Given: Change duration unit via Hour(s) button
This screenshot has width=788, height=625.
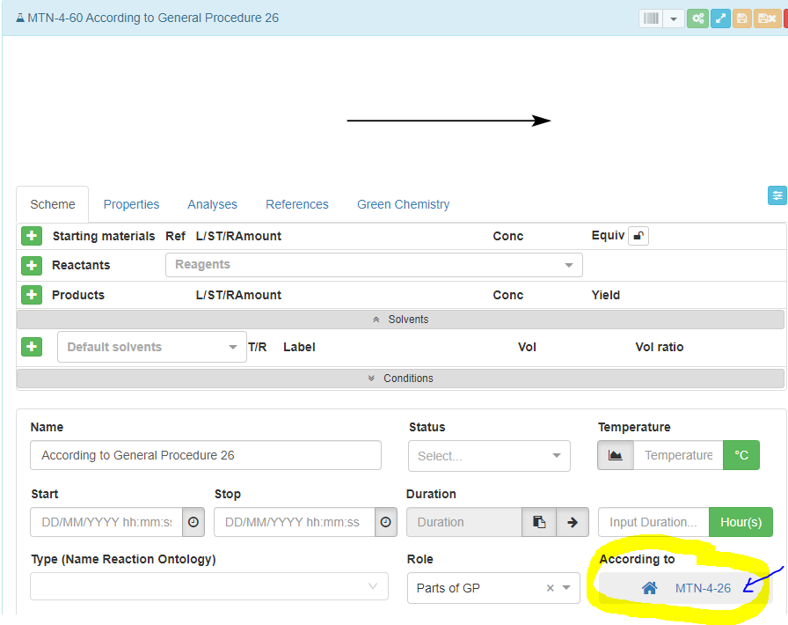Looking at the screenshot, I should pos(741,522).
